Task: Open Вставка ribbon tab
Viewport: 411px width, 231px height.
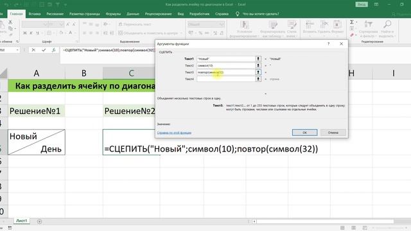Action: pyautogui.click(x=35, y=14)
